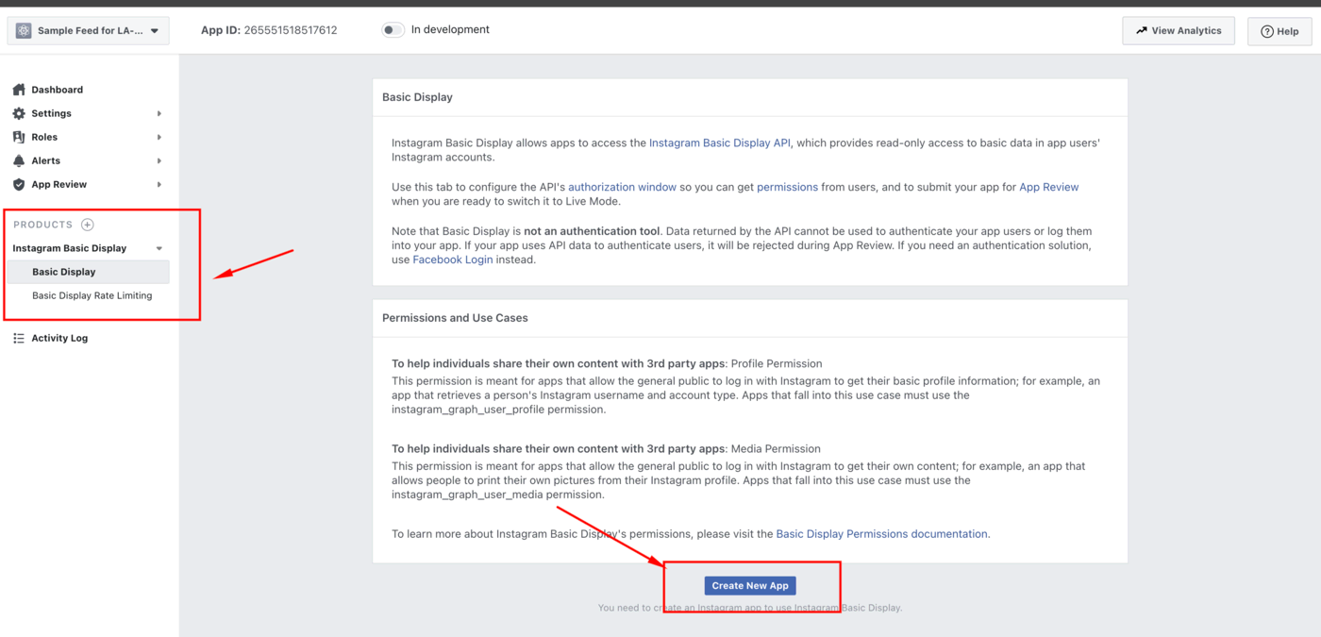1321x637 pixels.
Task: Click the Create New App button
Action: (750, 585)
